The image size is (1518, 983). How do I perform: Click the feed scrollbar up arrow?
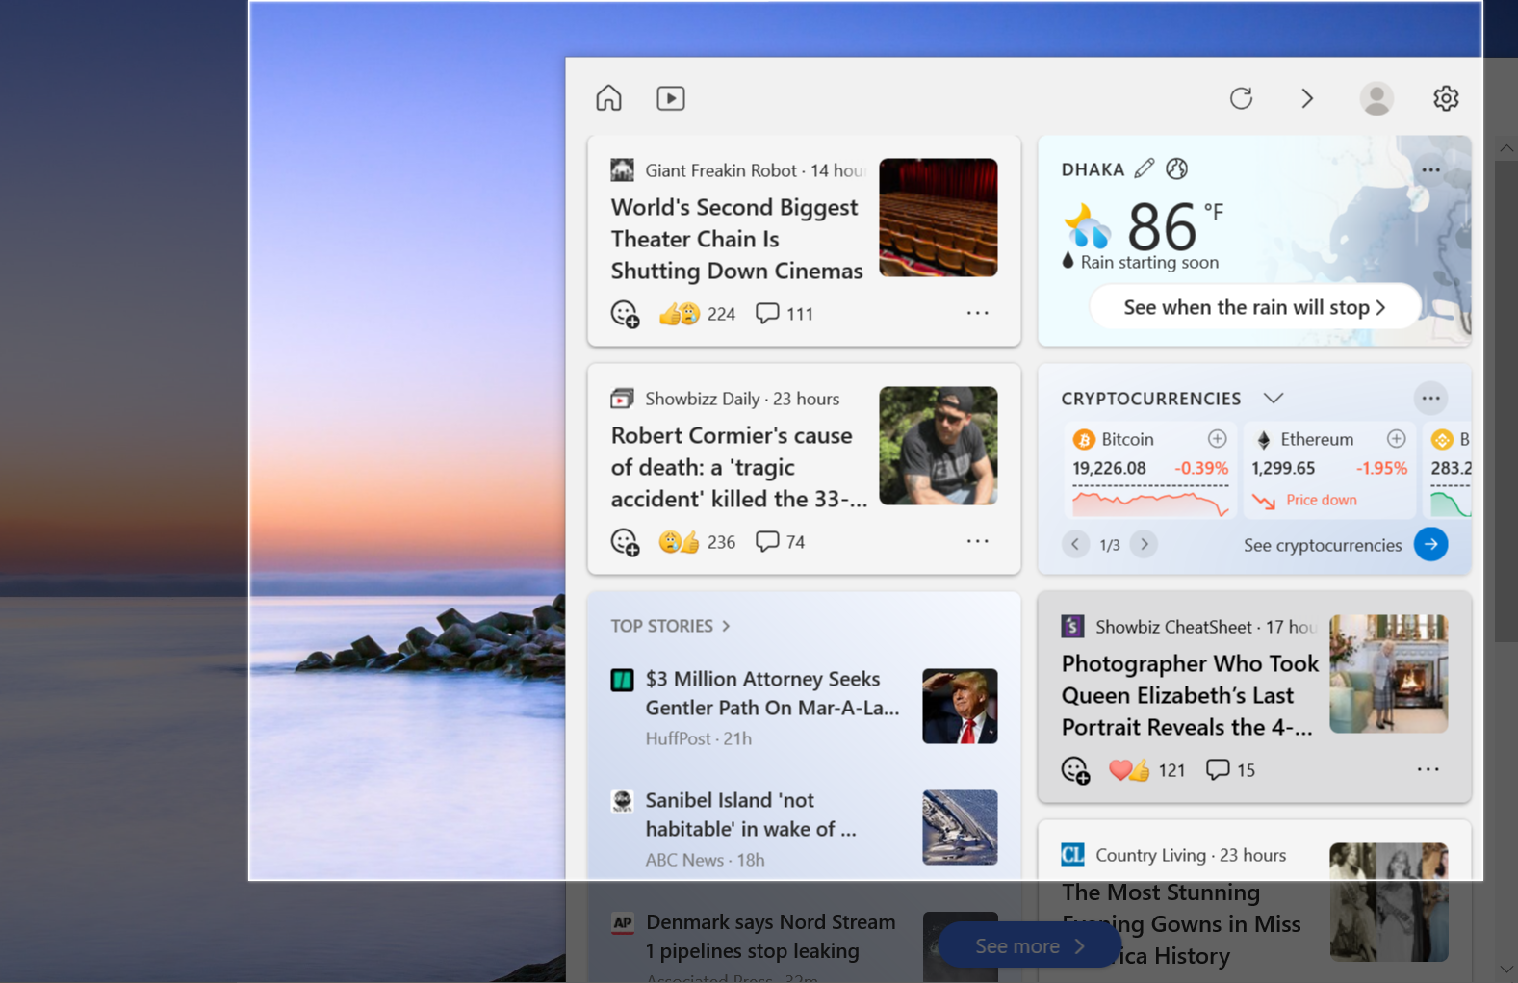tap(1506, 148)
